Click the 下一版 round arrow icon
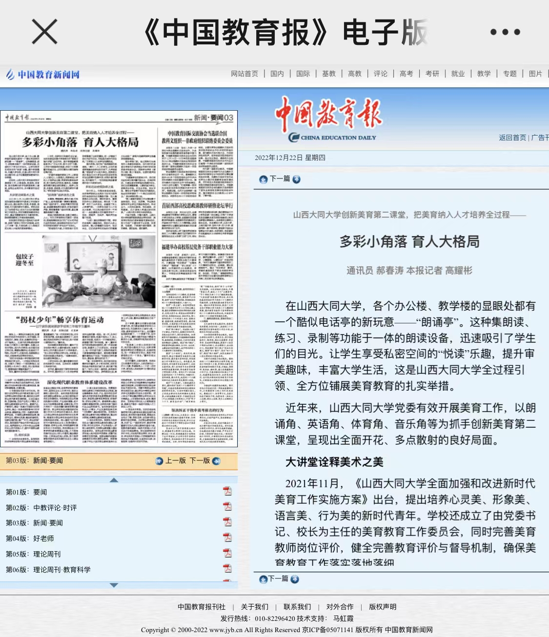This screenshot has width=549, height=637. [217, 461]
